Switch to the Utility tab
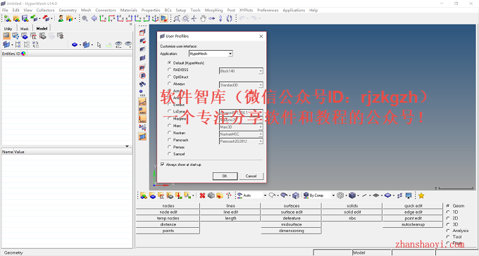 (8, 29)
